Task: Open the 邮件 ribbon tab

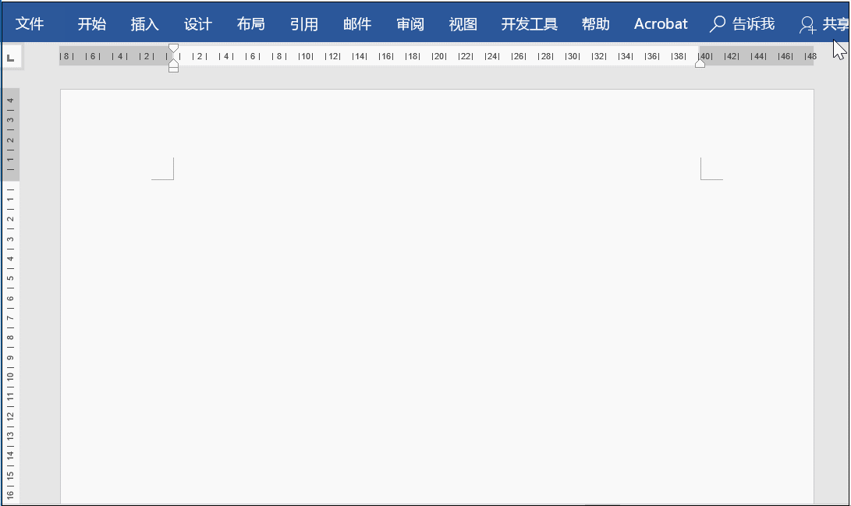Action: pyautogui.click(x=357, y=24)
